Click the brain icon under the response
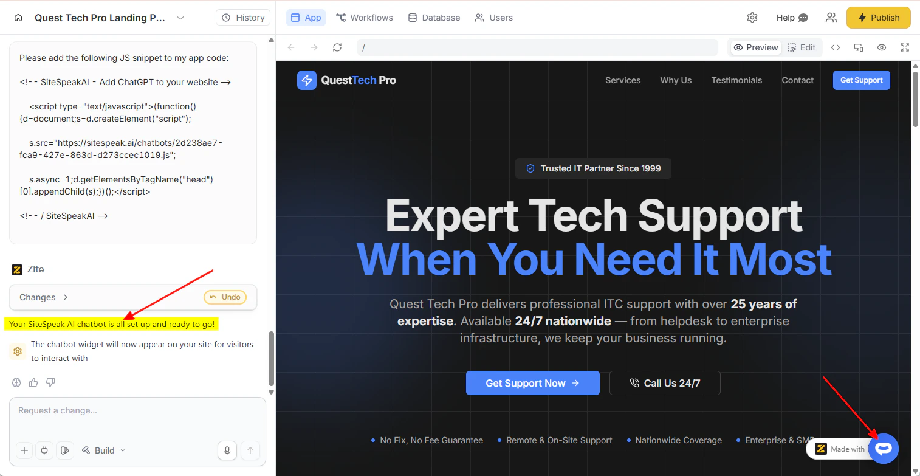The height and width of the screenshot is (476, 920). [x=16, y=382]
